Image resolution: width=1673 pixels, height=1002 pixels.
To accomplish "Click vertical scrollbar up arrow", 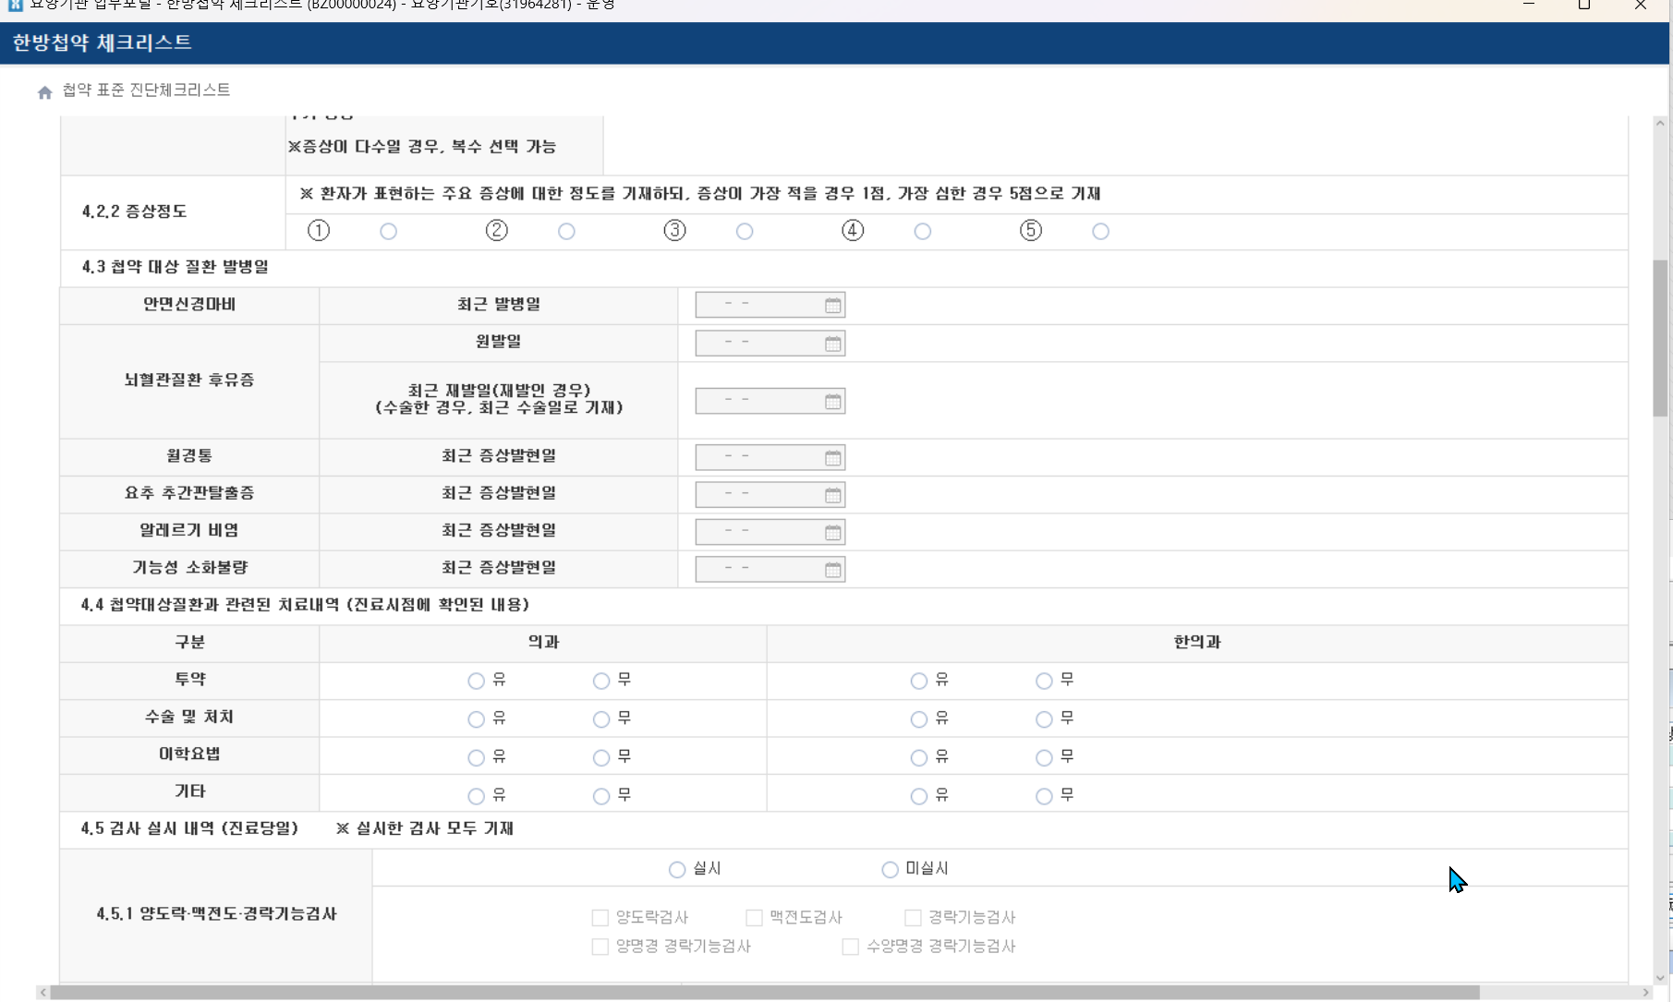I will (1661, 123).
